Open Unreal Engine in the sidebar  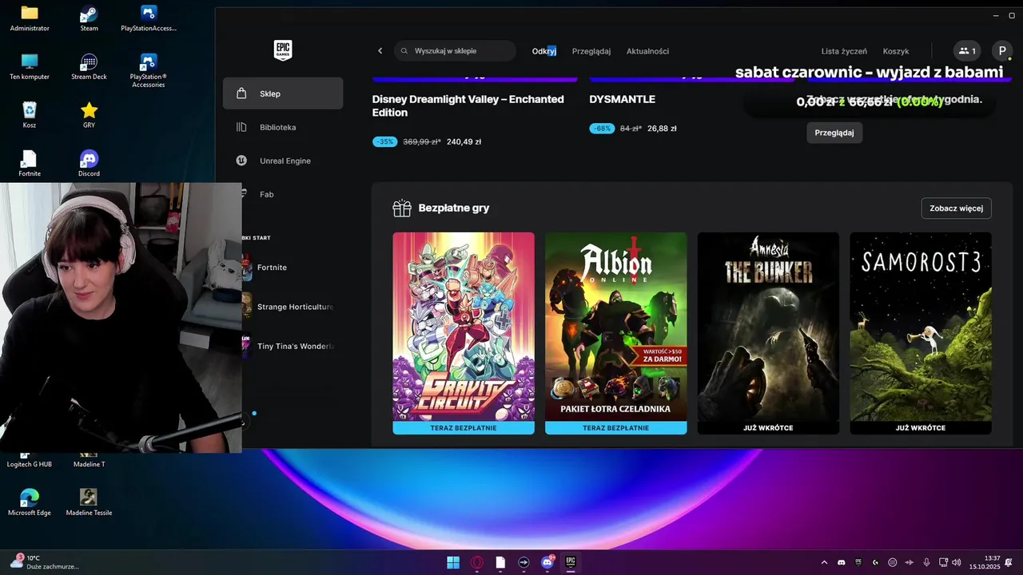[283, 161]
